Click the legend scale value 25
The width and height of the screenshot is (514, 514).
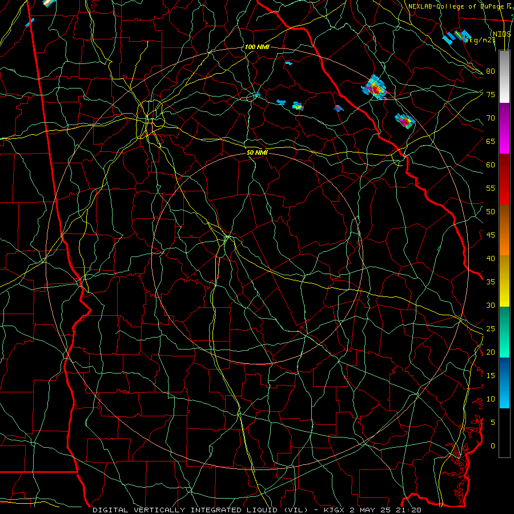pos(491,329)
